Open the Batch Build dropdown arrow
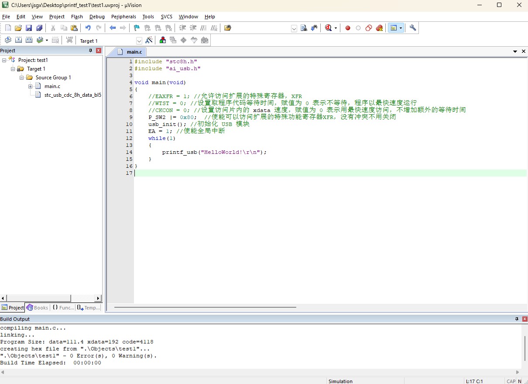Viewport: 528px width, 384px height. click(47, 41)
